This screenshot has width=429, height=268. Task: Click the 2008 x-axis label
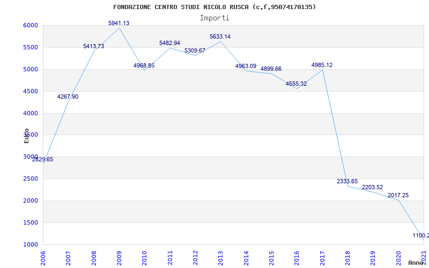tap(94, 258)
